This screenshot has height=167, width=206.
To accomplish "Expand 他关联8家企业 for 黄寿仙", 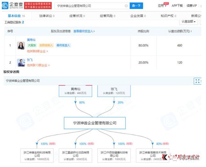I will click(37, 51).
